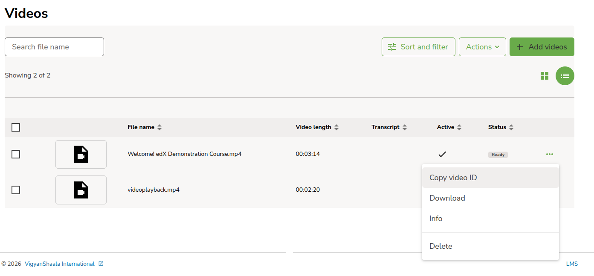The height and width of the screenshot is (276, 594).
Task: Sort by Video length column arrows
Action: pyautogui.click(x=336, y=127)
